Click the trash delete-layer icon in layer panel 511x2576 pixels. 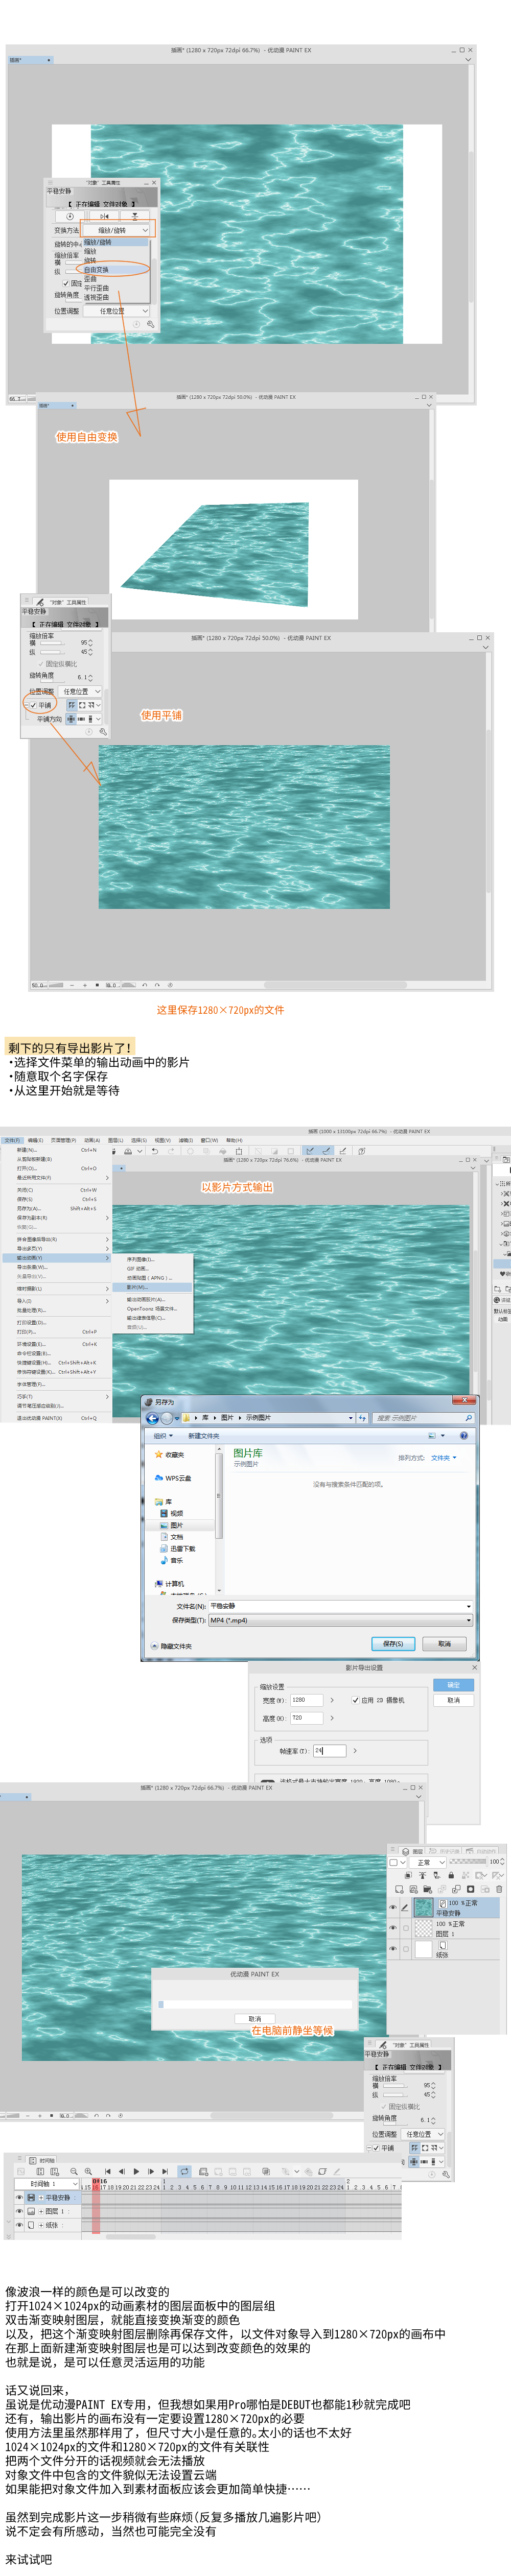click(x=499, y=1889)
